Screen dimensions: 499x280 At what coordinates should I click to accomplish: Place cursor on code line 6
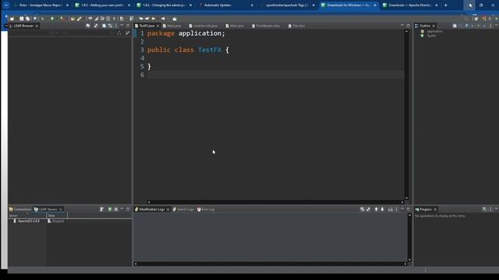(275, 75)
